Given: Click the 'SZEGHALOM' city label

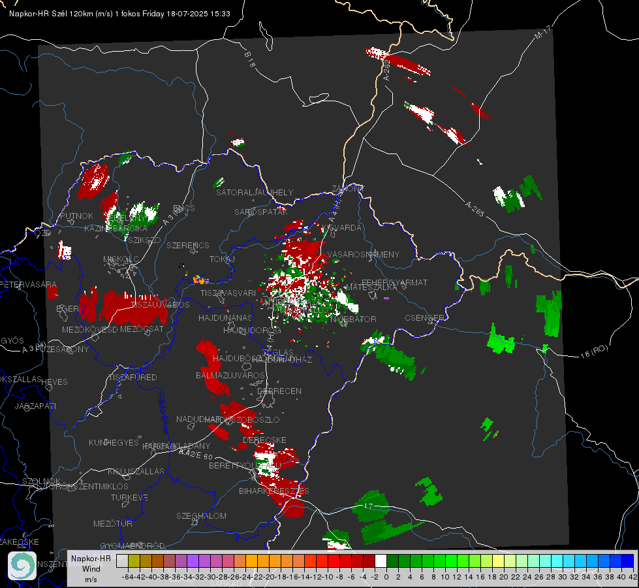Looking at the screenshot, I should point(201,515).
